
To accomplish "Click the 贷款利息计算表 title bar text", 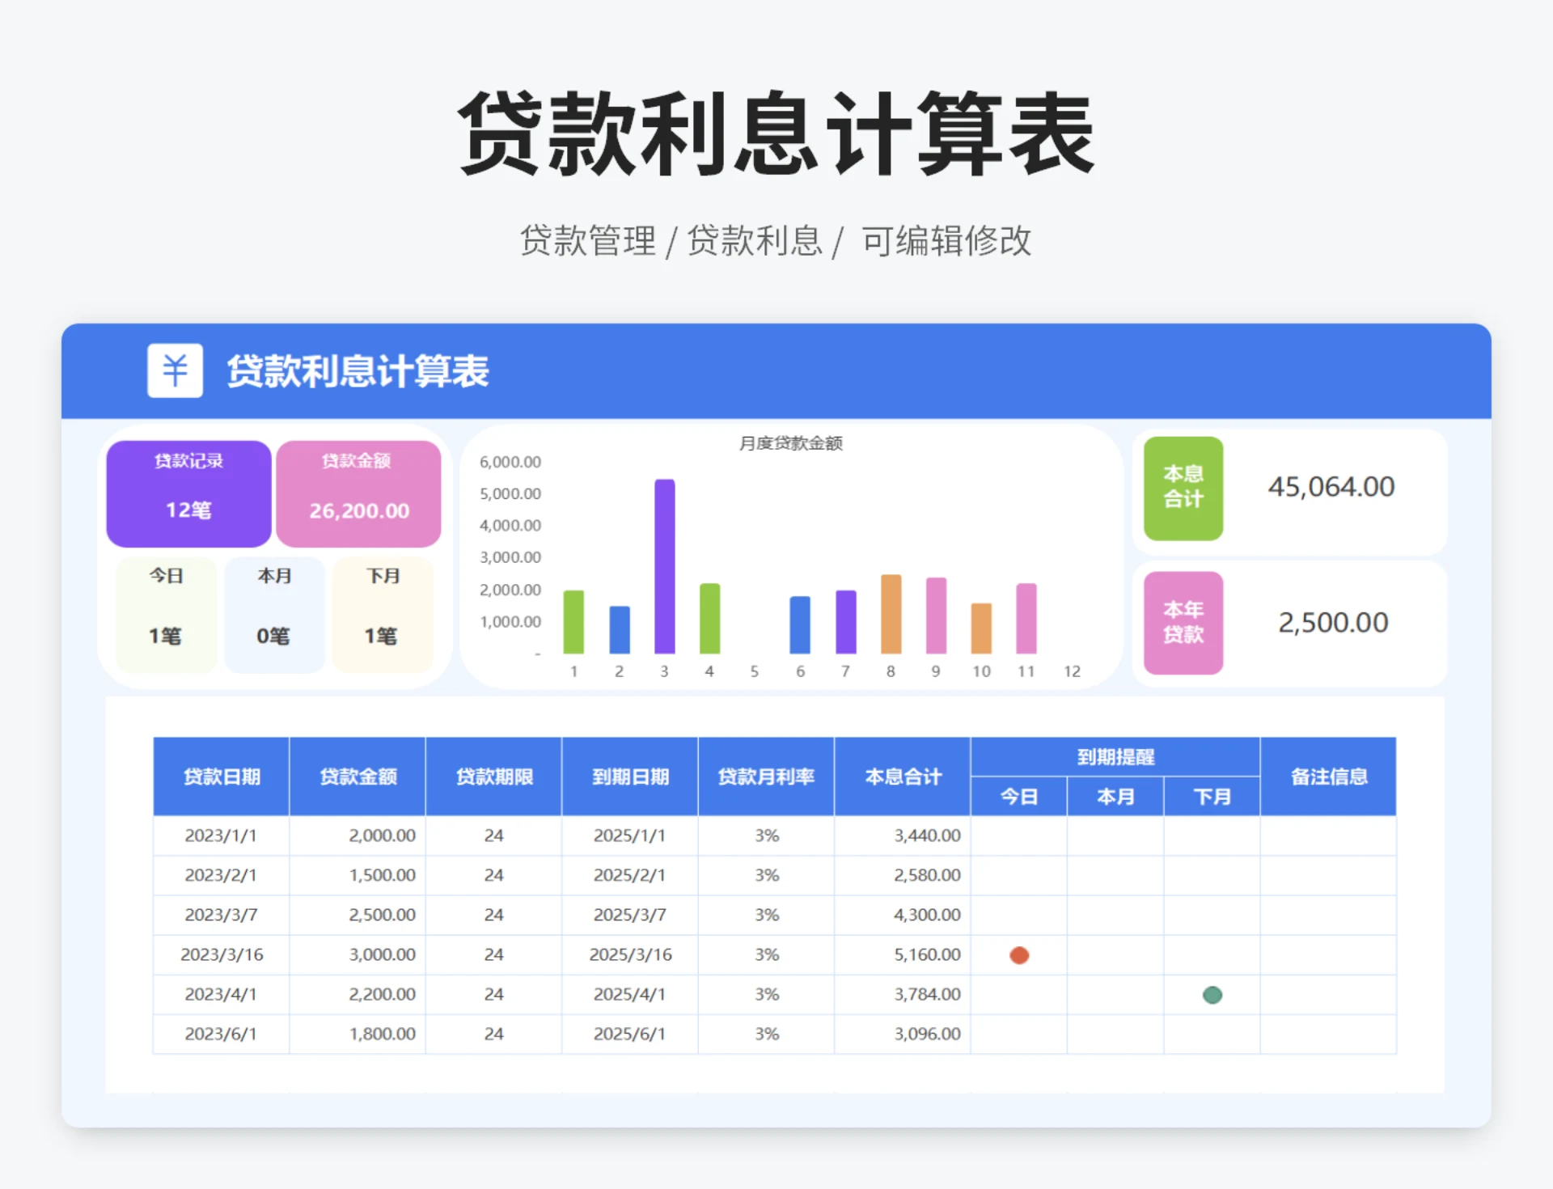I will pyautogui.click(x=357, y=371).
